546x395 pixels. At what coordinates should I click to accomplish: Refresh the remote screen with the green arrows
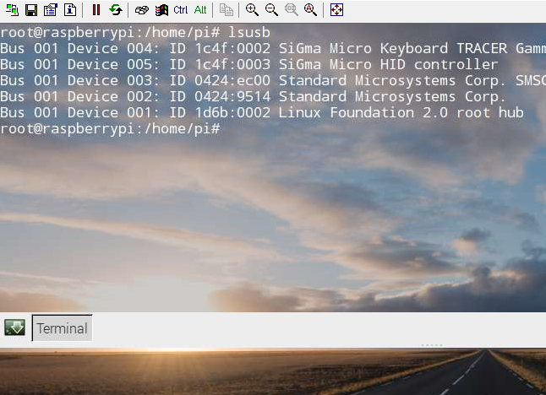click(x=116, y=10)
